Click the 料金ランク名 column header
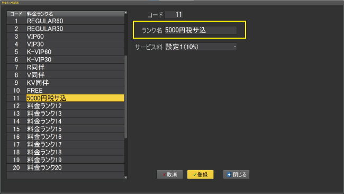The image size is (344, 194). [75, 14]
